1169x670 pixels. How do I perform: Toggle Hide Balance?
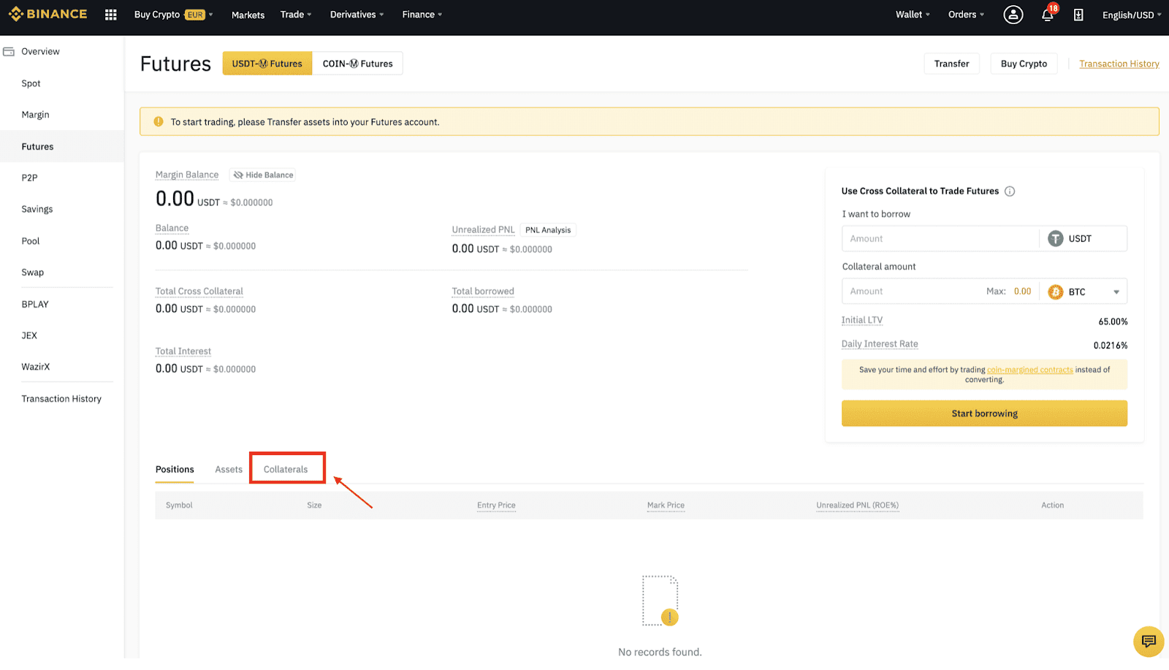pos(263,175)
